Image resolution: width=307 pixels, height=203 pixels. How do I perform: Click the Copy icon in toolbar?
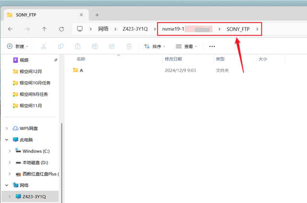click(61, 47)
